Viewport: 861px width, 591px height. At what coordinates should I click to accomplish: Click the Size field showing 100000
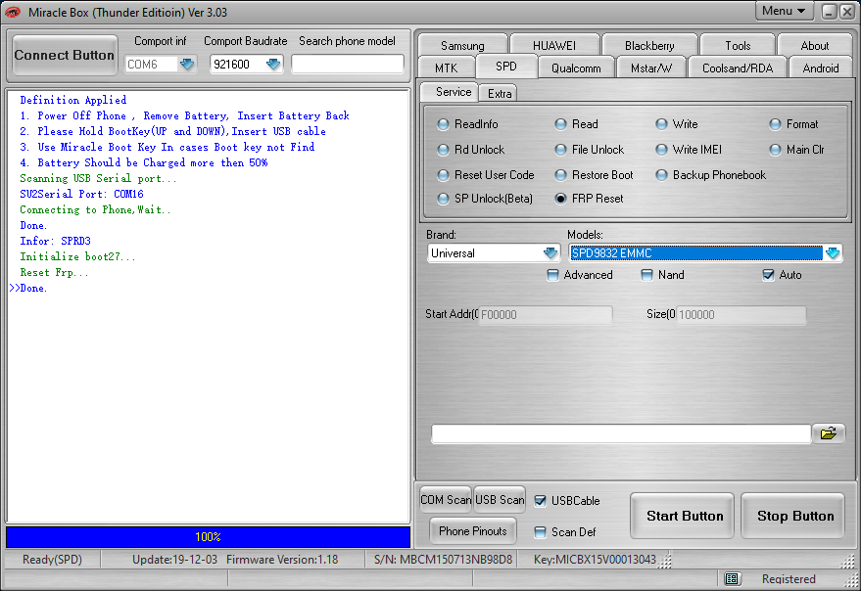pyautogui.click(x=741, y=314)
